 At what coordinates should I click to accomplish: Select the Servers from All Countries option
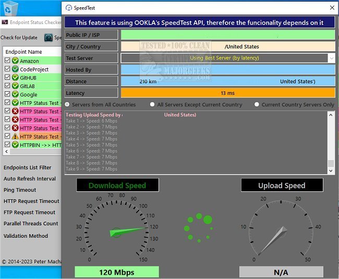(68, 105)
